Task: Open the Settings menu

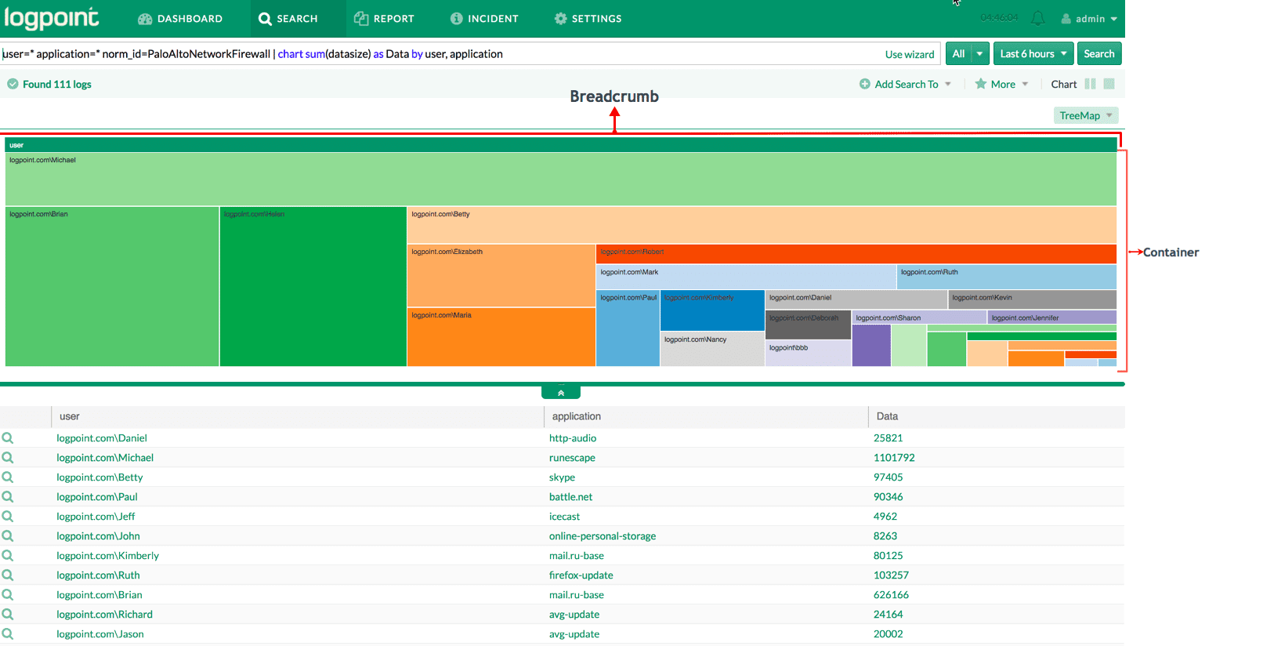Action: [x=588, y=18]
